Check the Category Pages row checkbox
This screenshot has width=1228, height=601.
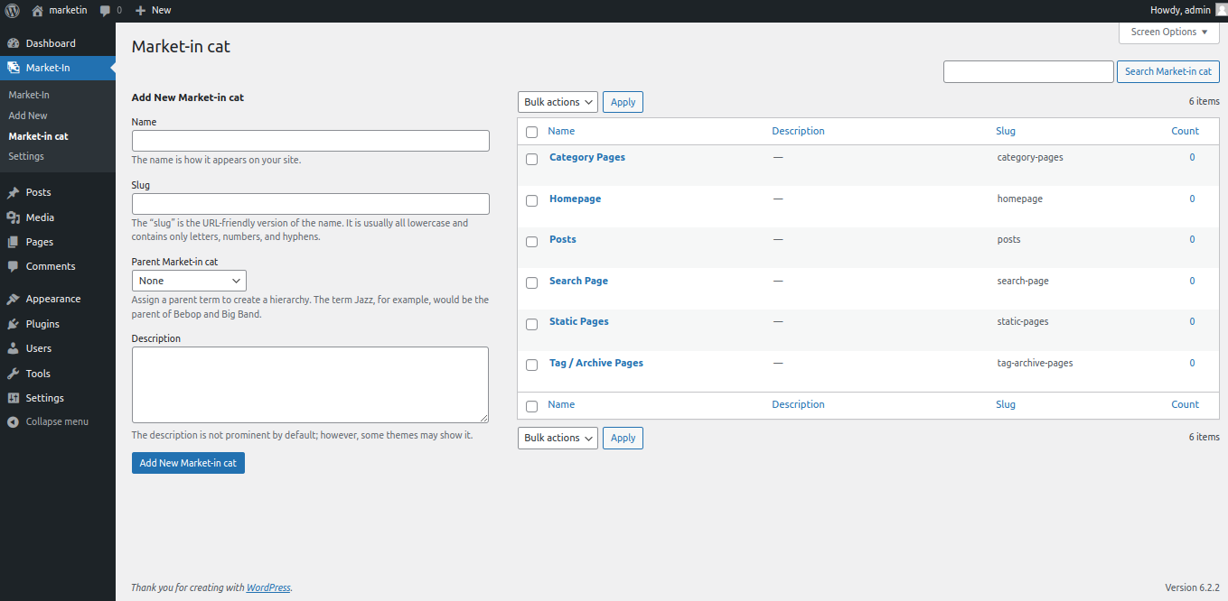coord(532,159)
